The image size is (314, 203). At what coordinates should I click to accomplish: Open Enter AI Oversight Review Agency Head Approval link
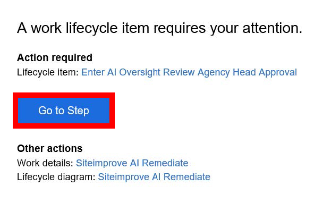click(189, 72)
